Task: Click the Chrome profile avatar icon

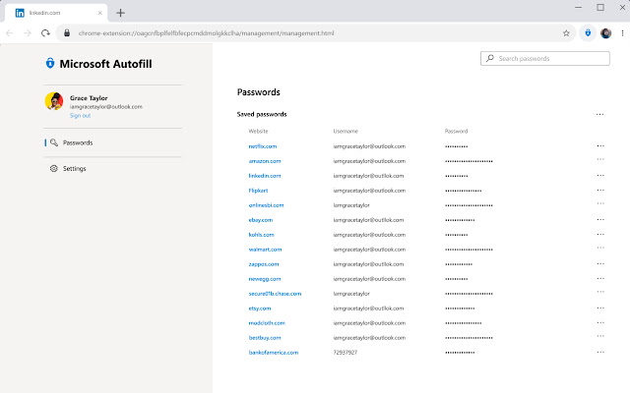Action: click(x=605, y=32)
